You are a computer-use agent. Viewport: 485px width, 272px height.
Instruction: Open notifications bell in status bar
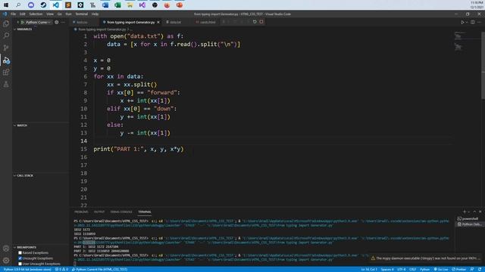480,269
